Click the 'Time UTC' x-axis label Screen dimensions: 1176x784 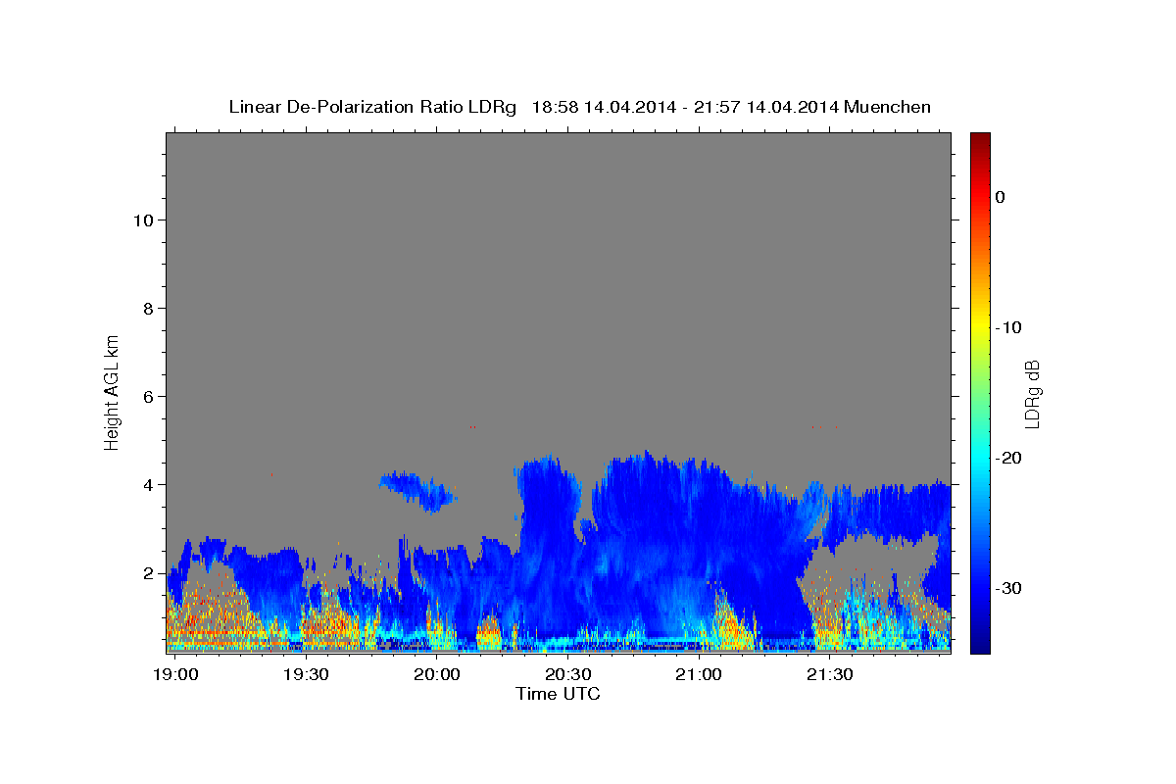click(558, 694)
